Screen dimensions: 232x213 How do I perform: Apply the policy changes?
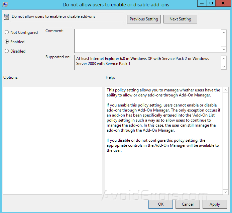click(215, 204)
